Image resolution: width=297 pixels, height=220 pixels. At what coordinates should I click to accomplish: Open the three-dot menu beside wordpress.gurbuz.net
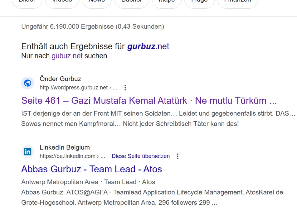[125, 88]
